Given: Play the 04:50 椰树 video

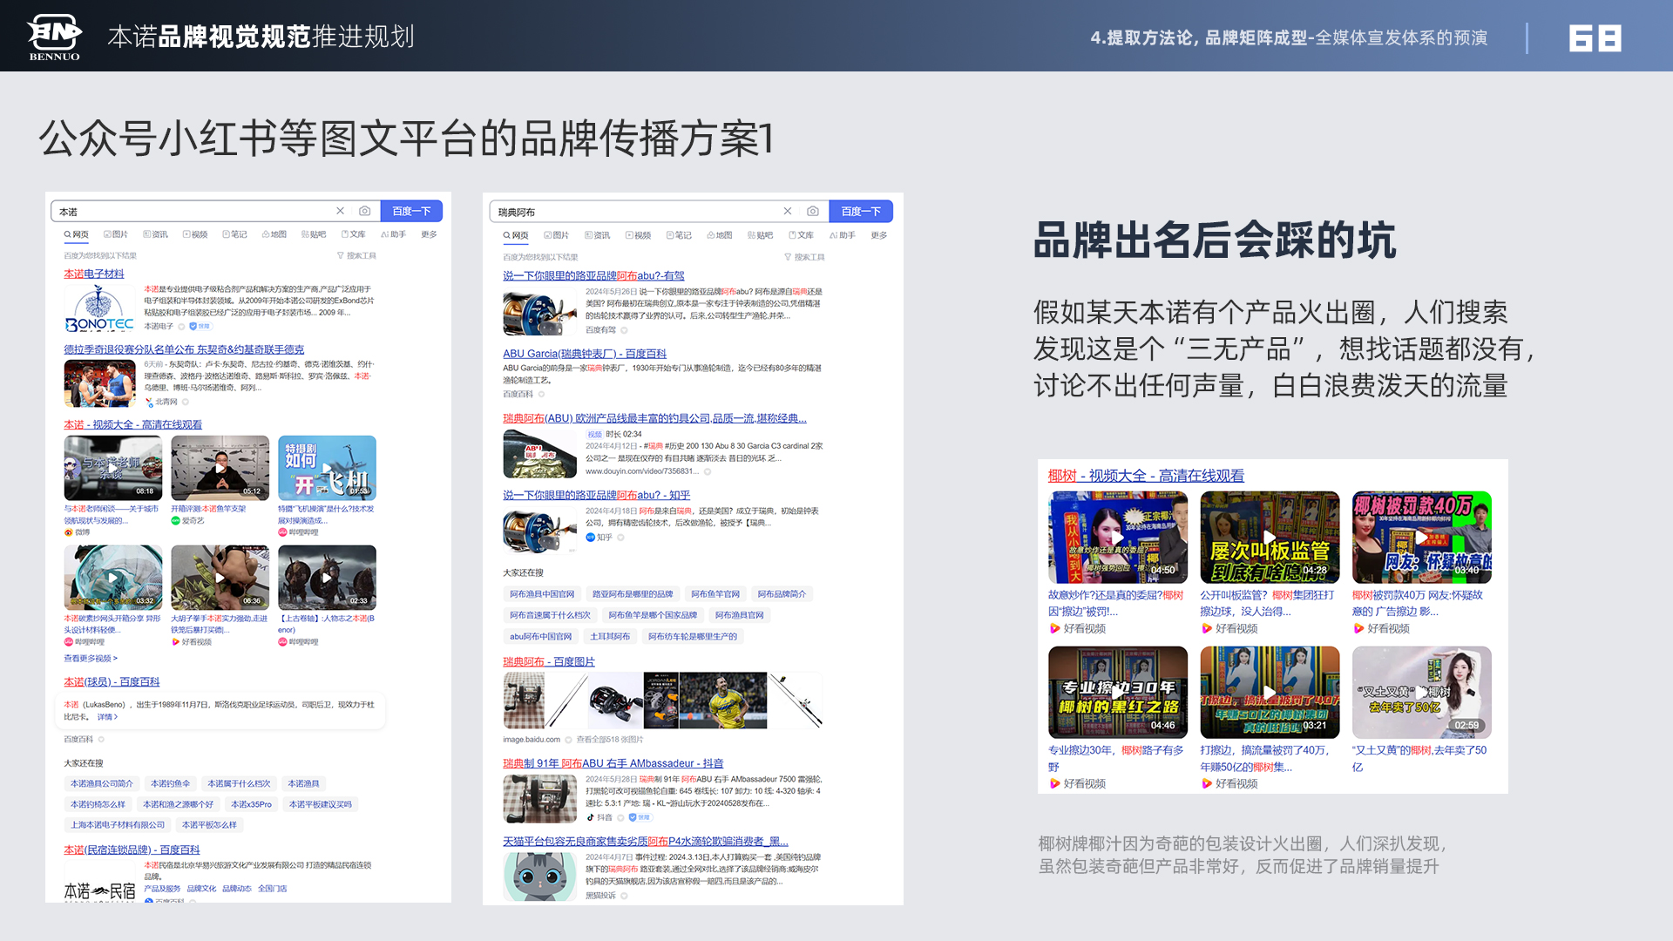Looking at the screenshot, I should [x=1118, y=538].
